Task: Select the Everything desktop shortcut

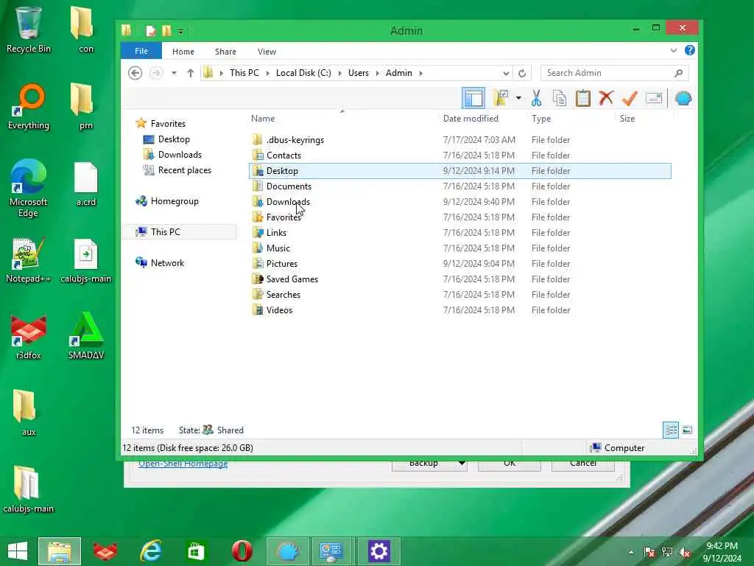Action: coord(29,108)
